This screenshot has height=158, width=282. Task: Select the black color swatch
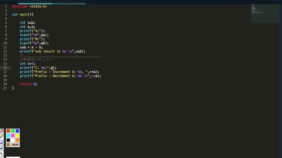[8, 140]
